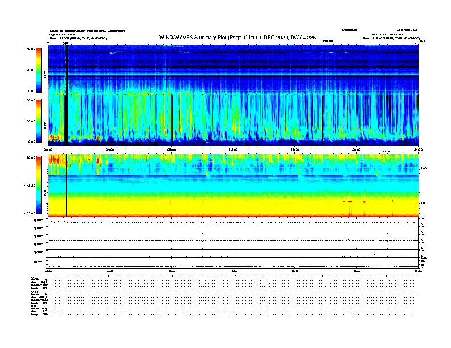Click the 00:00 tick under RAD1 spectrogram
Image resolution: width=451 pixels, height=348 pixels.
pyautogui.click(x=48, y=150)
